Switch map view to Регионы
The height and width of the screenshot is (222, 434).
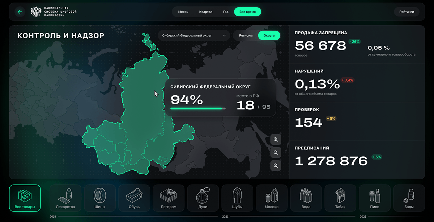246,35
